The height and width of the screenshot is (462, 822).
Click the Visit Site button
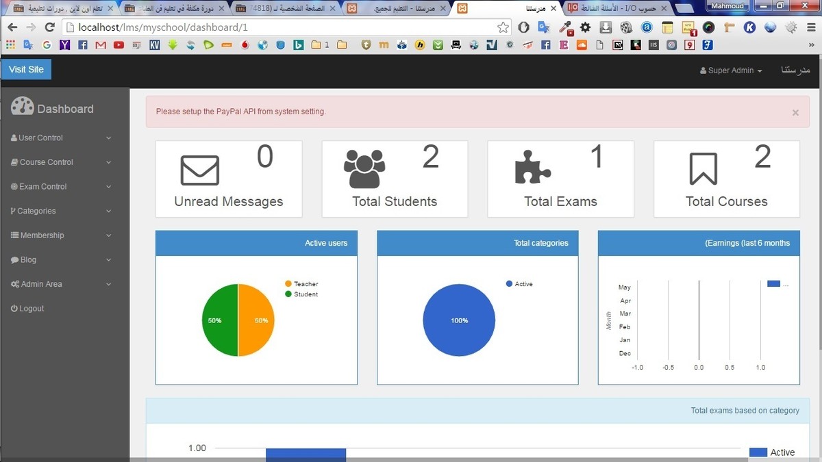click(x=26, y=70)
